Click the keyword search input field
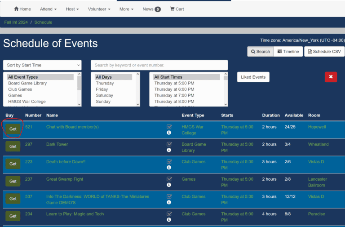This screenshot has height=227, width=345. [x=159, y=65]
